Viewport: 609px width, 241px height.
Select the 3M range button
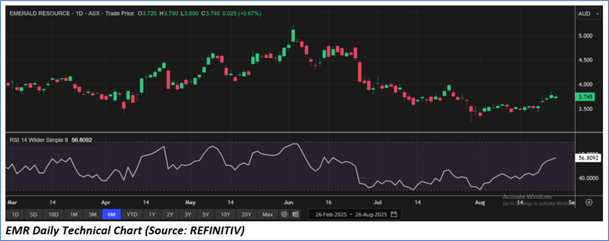(x=93, y=215)
